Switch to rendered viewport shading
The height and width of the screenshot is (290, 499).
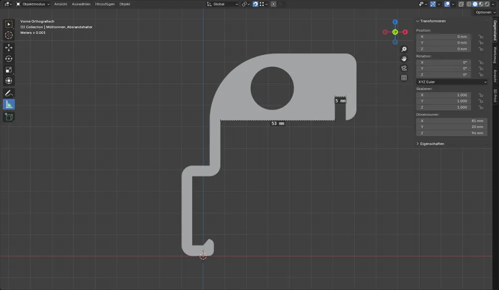click(x=487, y=4)
